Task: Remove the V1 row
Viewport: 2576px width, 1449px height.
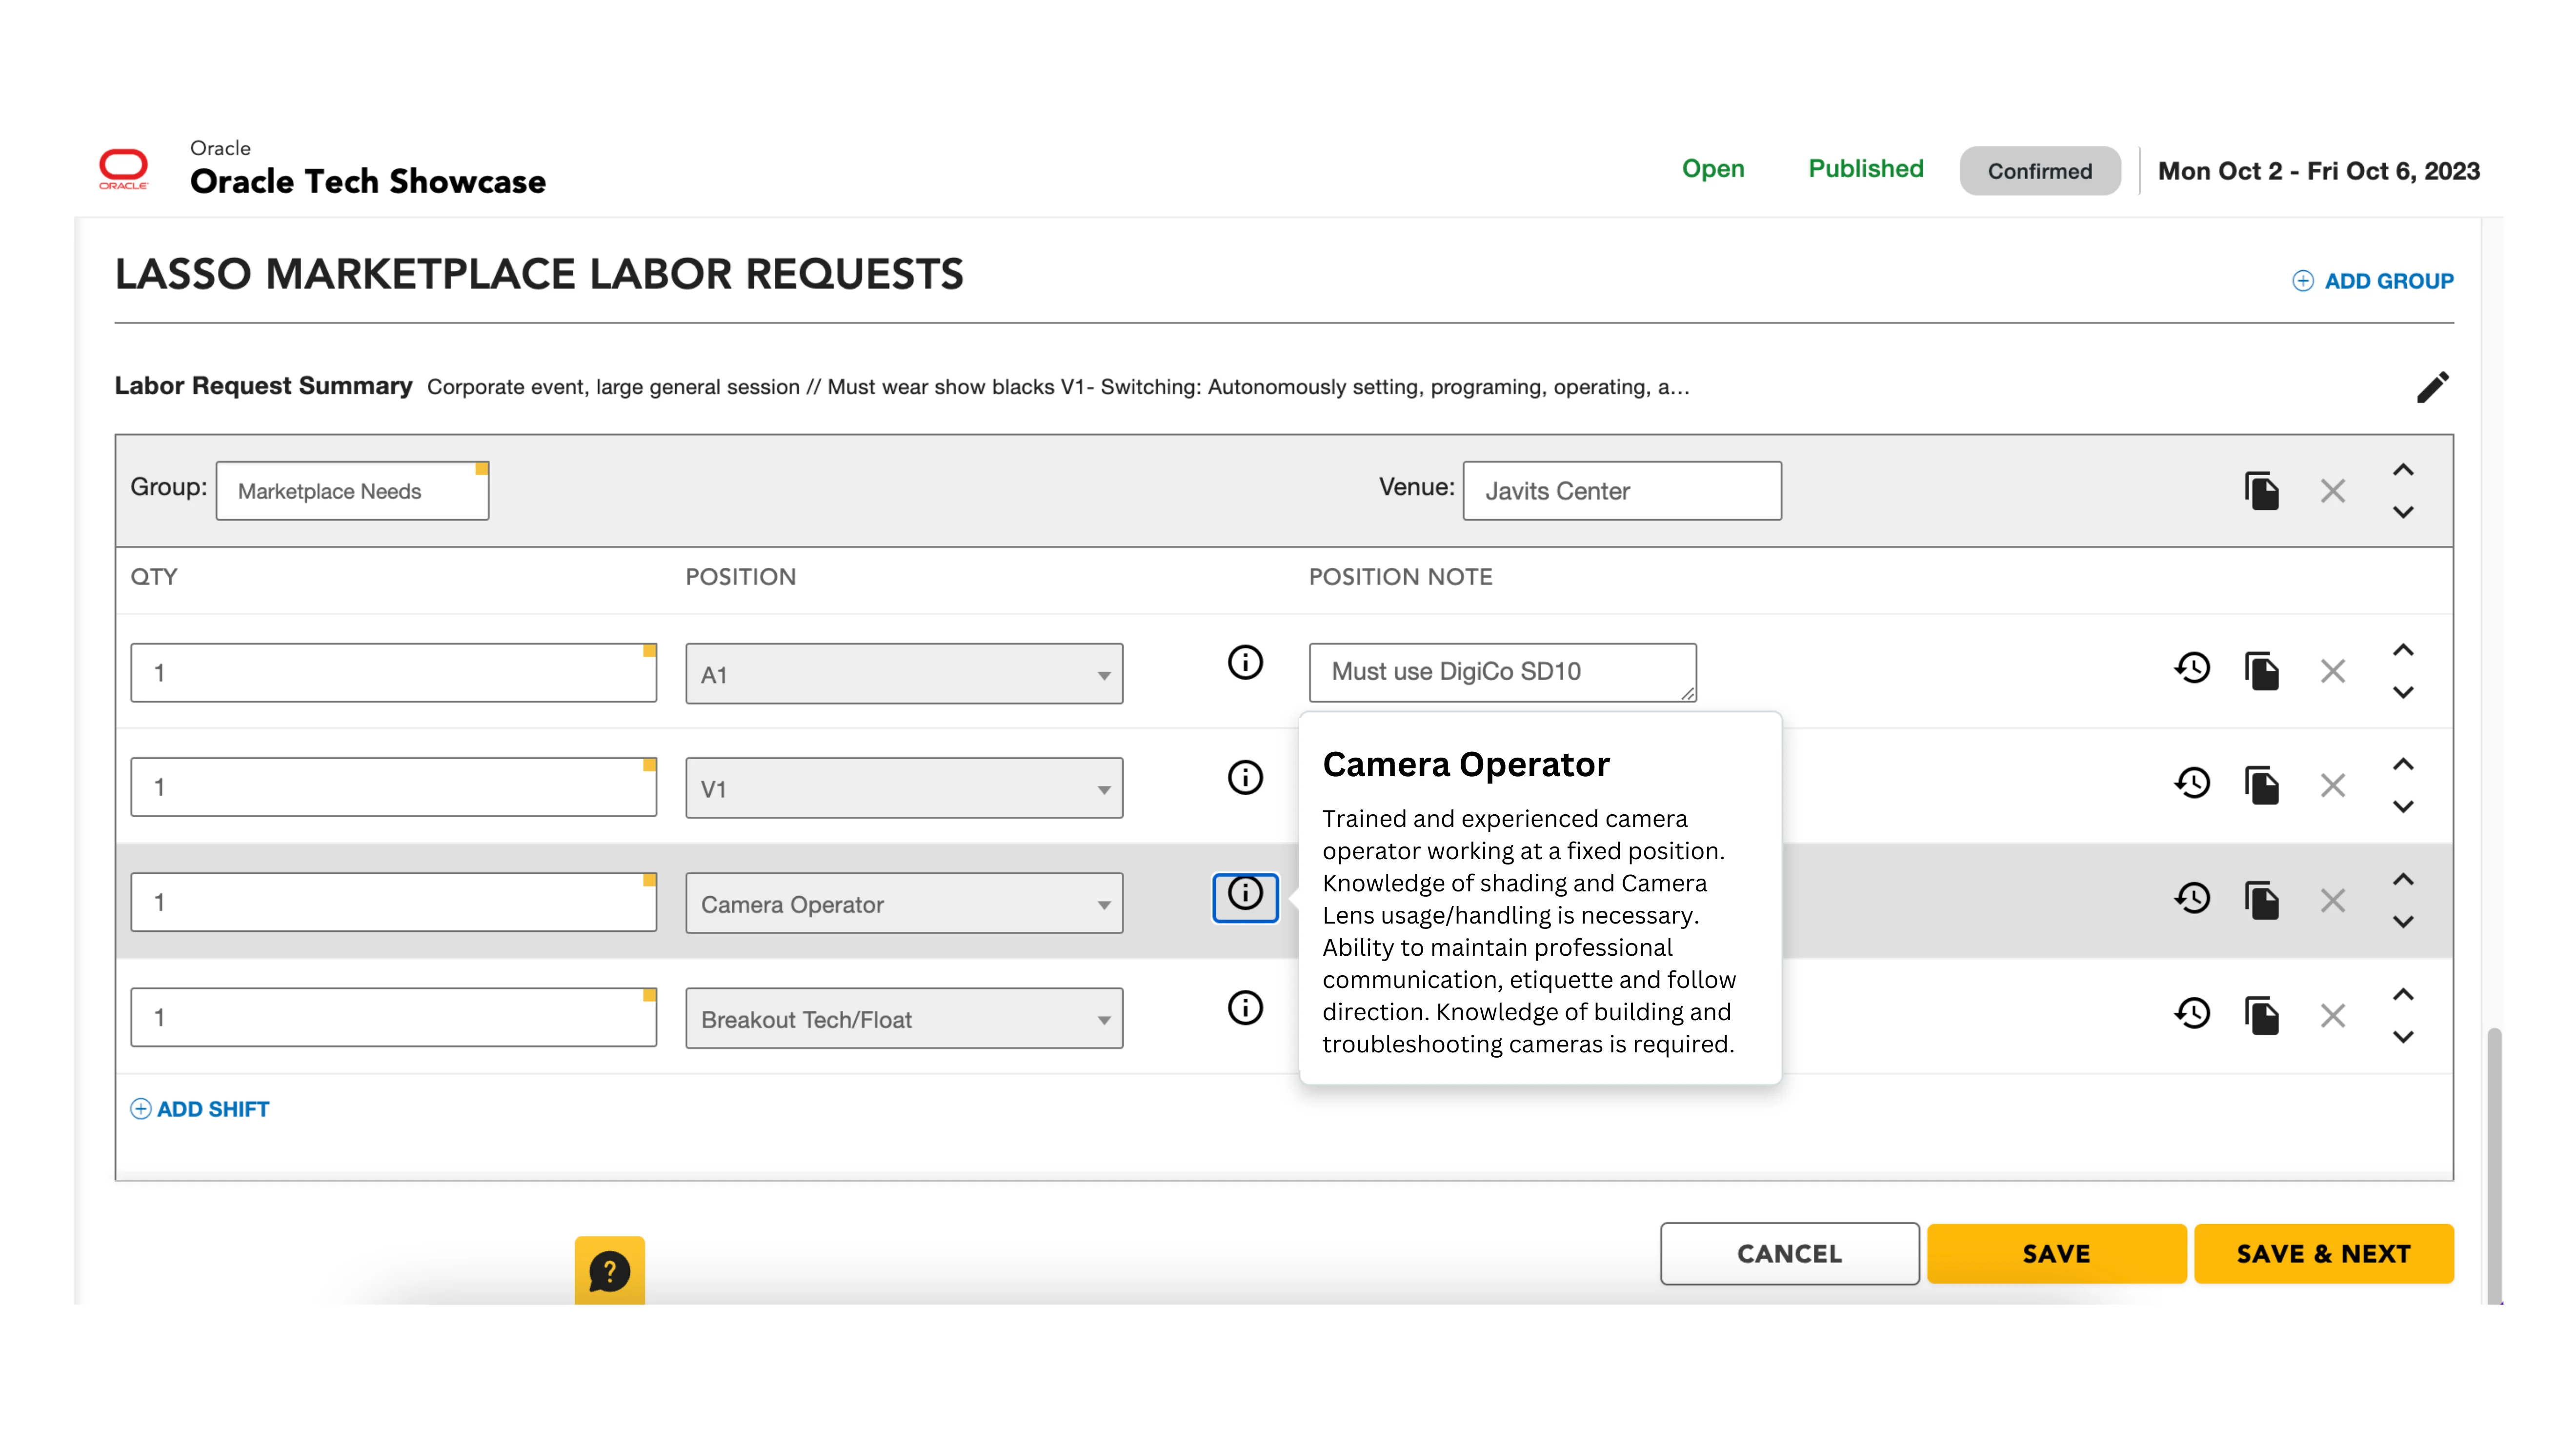Action: click(x=2332, y=786)
